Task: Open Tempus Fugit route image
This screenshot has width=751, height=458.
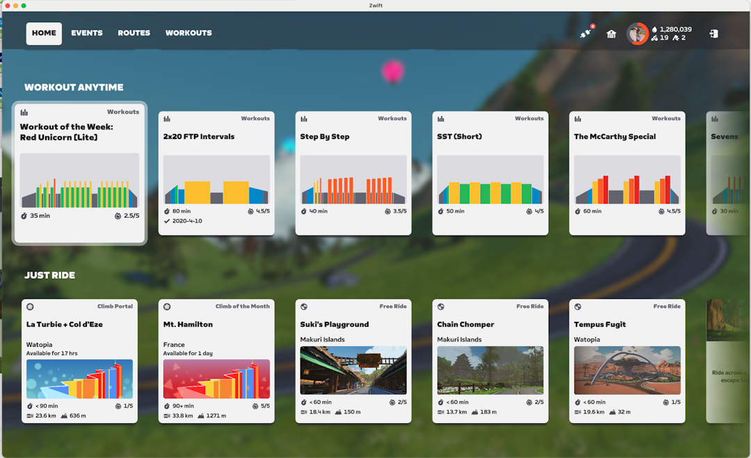Action: [627, 370]
